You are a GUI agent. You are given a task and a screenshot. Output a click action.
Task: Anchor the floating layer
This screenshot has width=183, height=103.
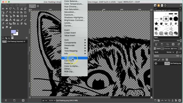(172, 100)
